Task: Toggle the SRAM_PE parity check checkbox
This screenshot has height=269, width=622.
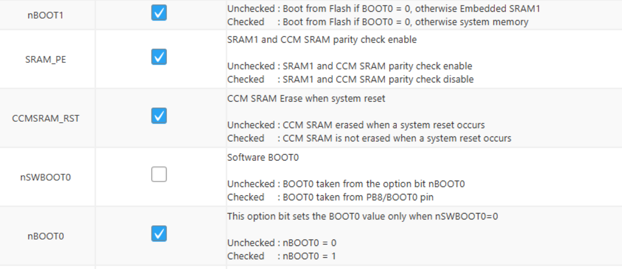Action: 159,57
